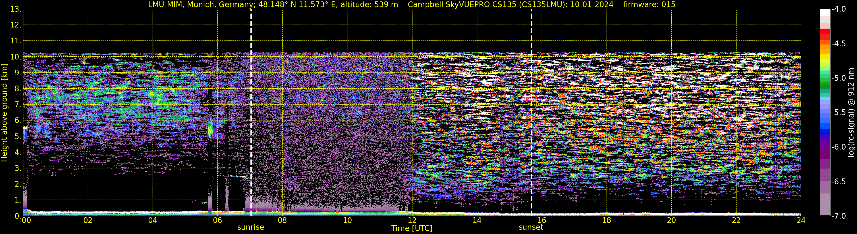The width and height of the screenshot is (857, 234).
Task: Click the '24' time tick label
Action: click(801, 220)
